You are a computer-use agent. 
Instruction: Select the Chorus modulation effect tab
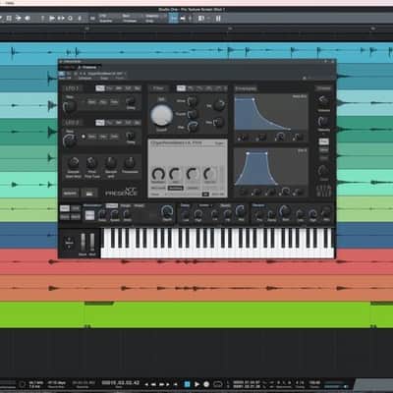[x=112, y=205]
